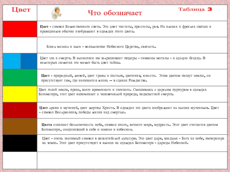Click text 'Цвет крови и мучений'
This screenshot has height=172, width=230.
click(x=59, y=108)
